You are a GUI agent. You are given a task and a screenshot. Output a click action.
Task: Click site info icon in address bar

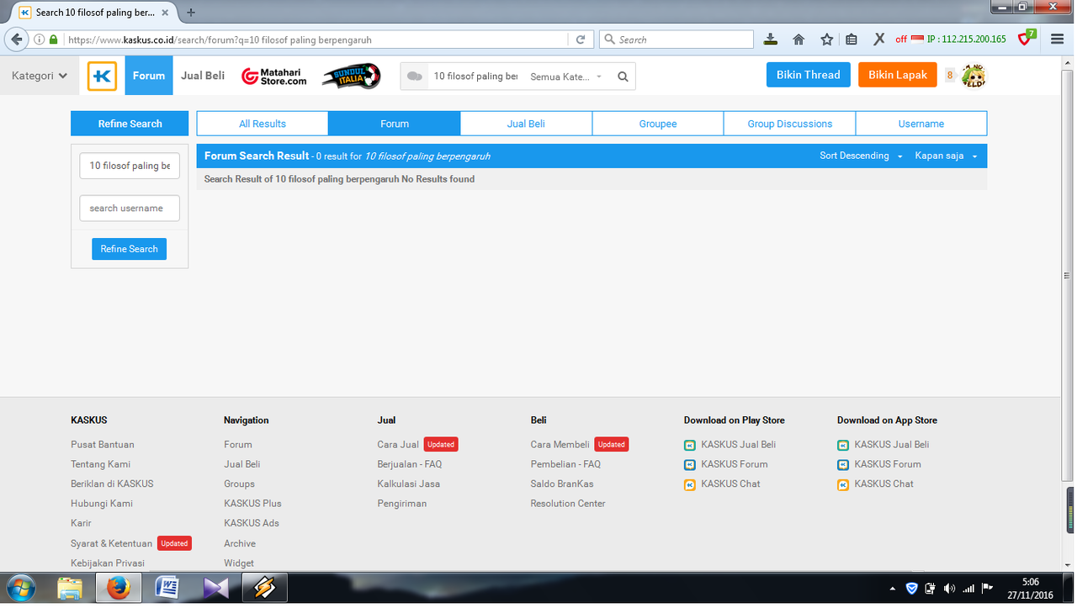(x=39, y=40)
